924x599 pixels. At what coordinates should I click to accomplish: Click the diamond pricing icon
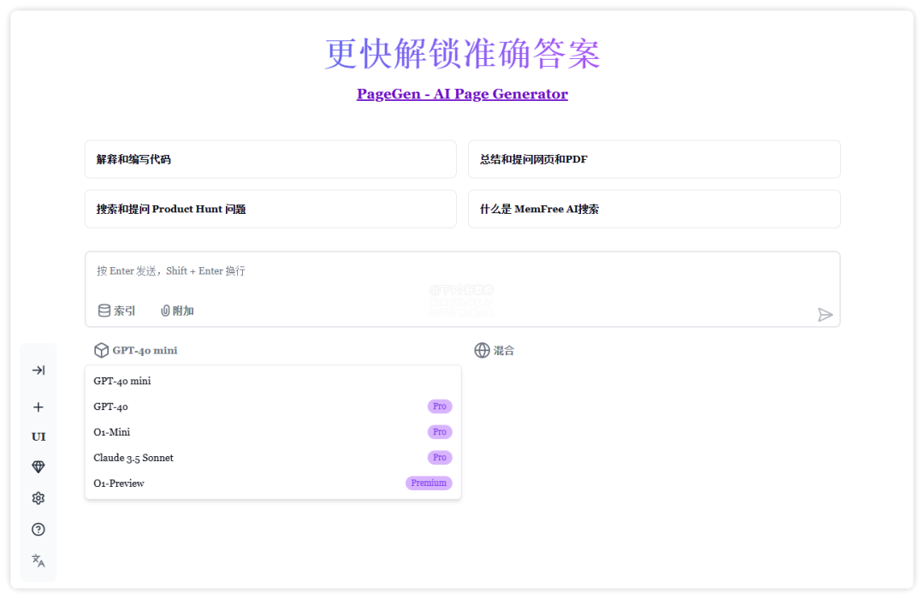(38, 467)
